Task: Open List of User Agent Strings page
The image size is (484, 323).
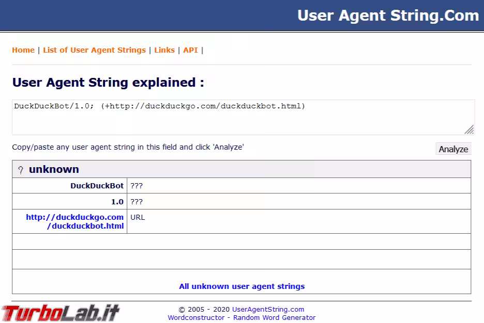Action: point(94,50)
